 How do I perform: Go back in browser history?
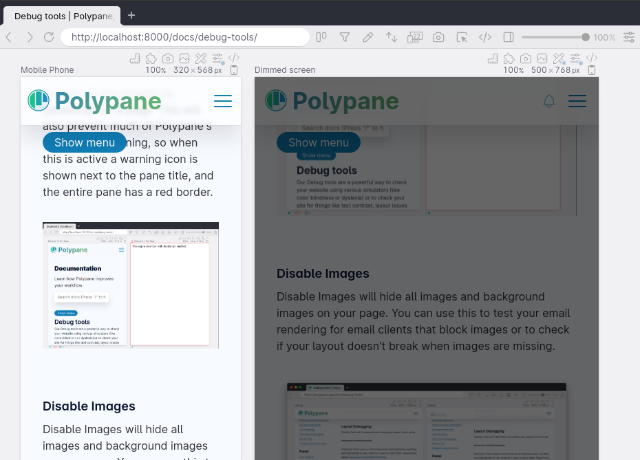[x=9, y=37]
